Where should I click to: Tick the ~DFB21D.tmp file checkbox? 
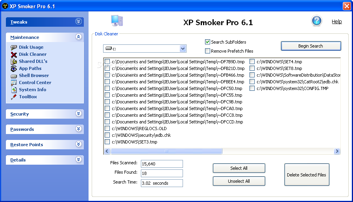point(107,68)
